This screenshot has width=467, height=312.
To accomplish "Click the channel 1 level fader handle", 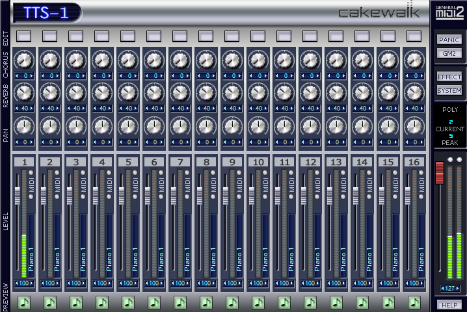I will 18,196.
